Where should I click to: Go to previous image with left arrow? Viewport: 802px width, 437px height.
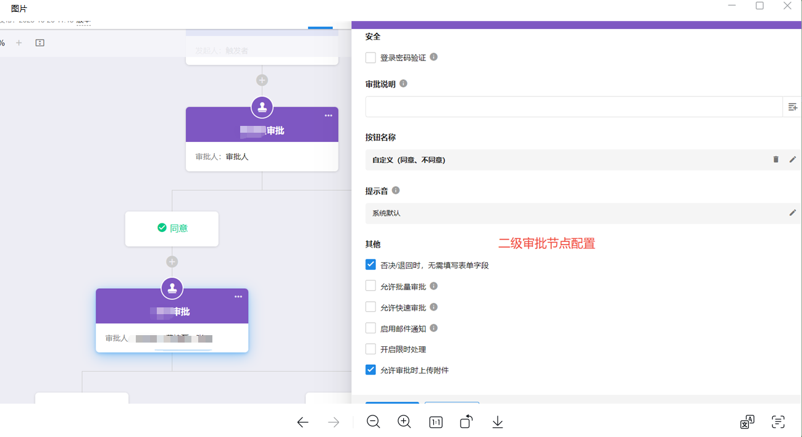pyautogui.click(x=303, y=422)
